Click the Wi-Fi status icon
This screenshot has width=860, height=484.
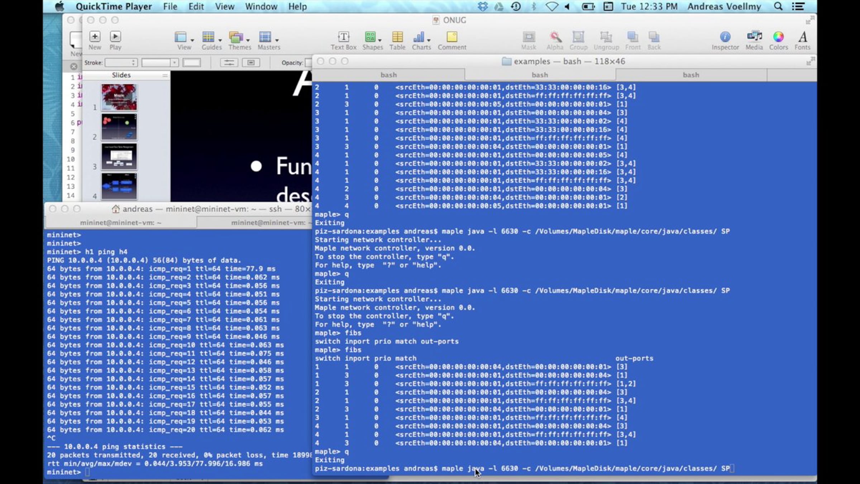click(552, 6)
